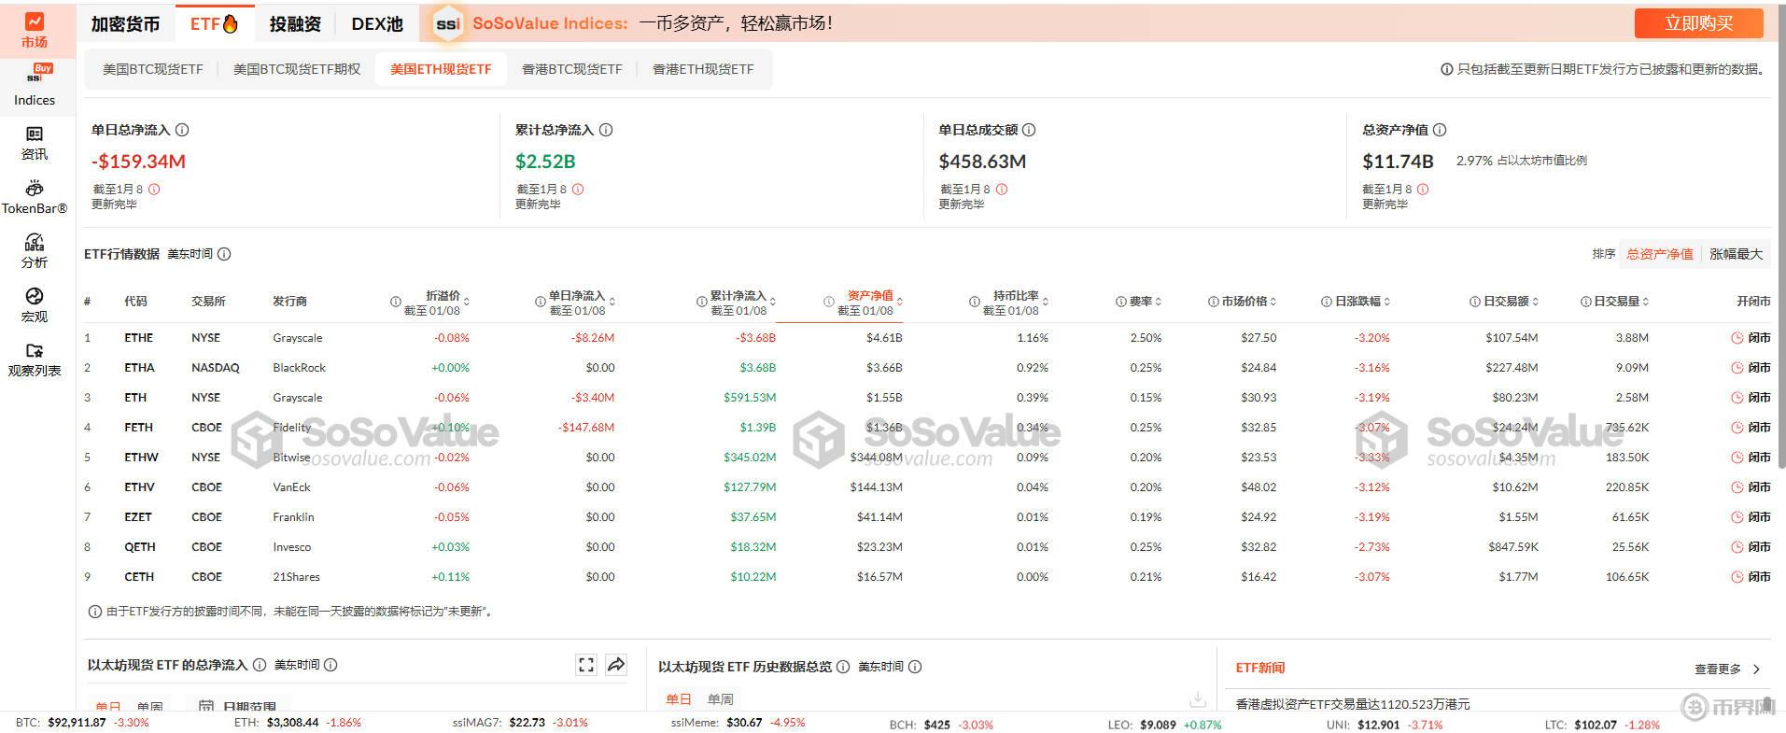Open the 观察列表 watchlist sidebar icon
This screenshot has height=733, width=1786.
pyautogui.click(x=35, y=359)
